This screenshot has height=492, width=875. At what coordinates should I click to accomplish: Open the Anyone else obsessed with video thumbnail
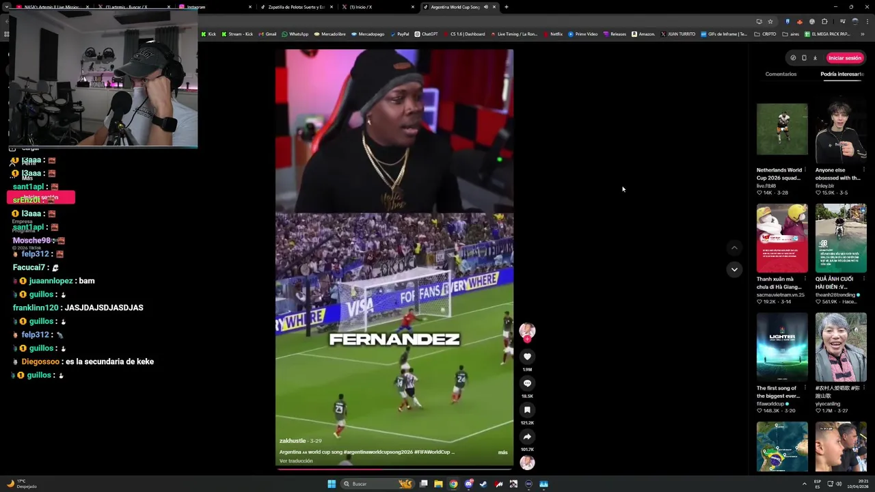[841, 129]
